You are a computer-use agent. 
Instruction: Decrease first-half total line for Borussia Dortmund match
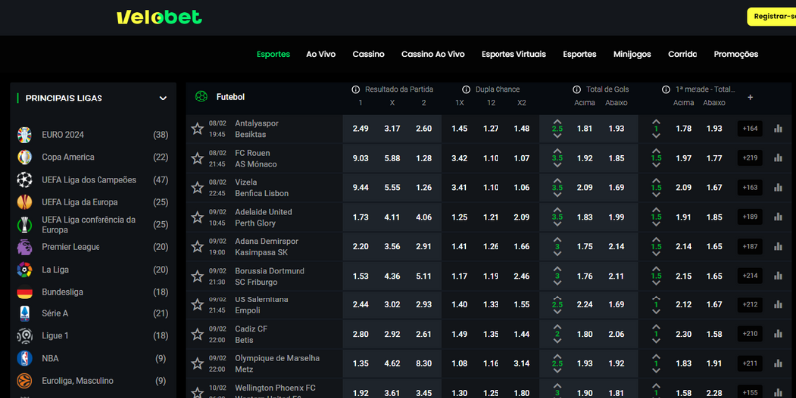click(x=656, y=284)
